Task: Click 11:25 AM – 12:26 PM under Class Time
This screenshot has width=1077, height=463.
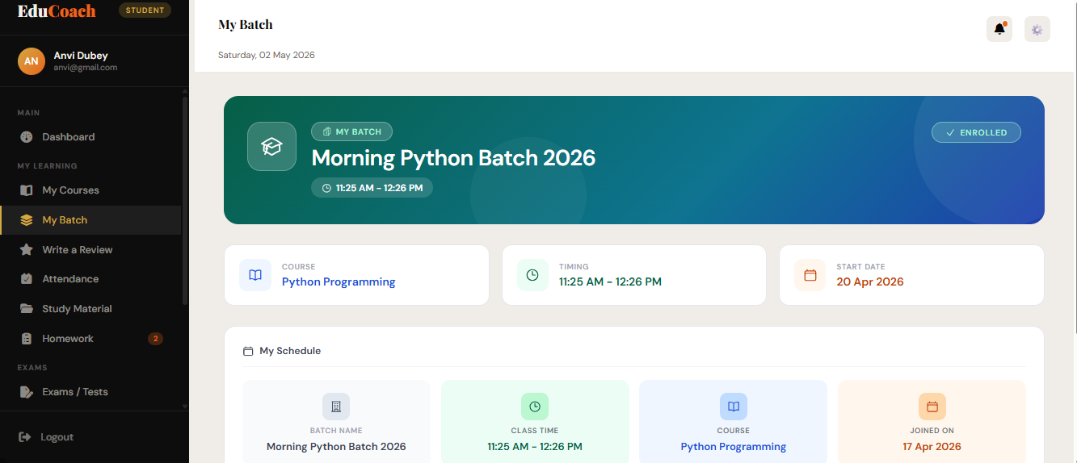Action: pos(535,447)
